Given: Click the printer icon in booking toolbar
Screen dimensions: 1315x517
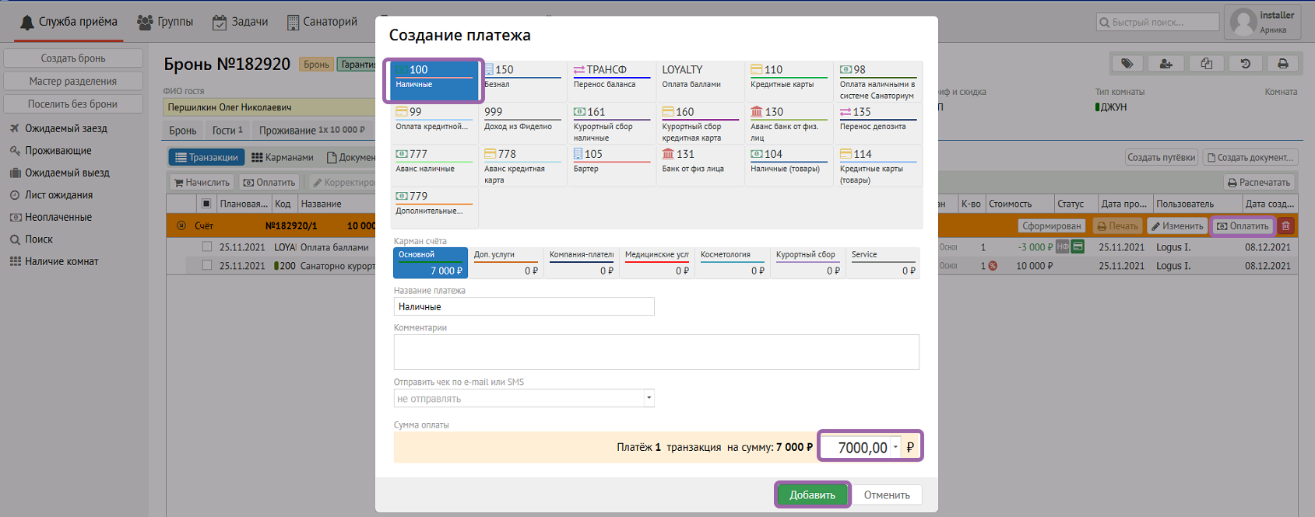Looking at the screenshot, I should tap(1283, 64).
